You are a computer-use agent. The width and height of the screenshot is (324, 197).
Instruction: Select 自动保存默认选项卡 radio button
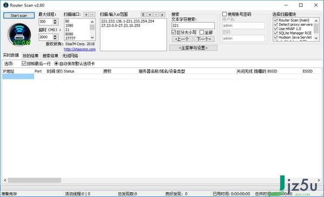point(56,63)
